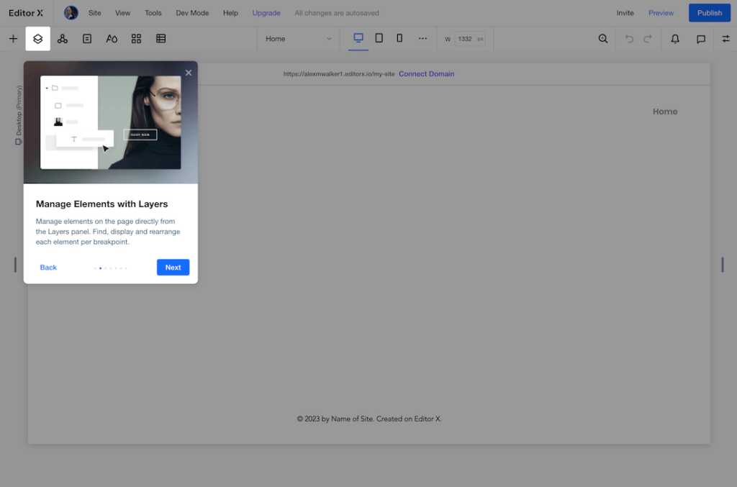
Task: Open the Content Manager table icon
Action: [x=160, y=39]
